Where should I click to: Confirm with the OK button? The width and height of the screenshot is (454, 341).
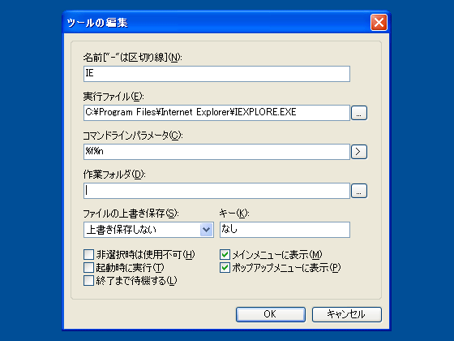271,314
